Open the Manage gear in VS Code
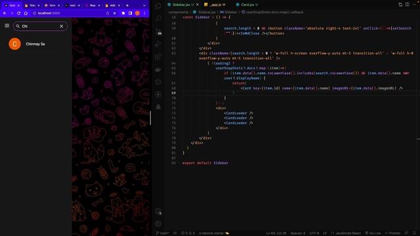Viewport: 420px width, 236px height. 158,224
